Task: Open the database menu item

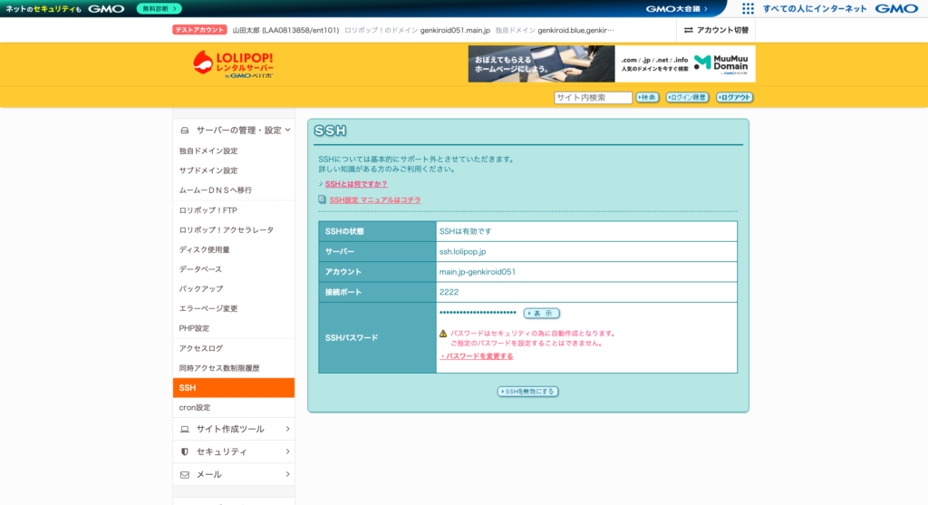Action: pyautogui.click(x=199, y=269)
